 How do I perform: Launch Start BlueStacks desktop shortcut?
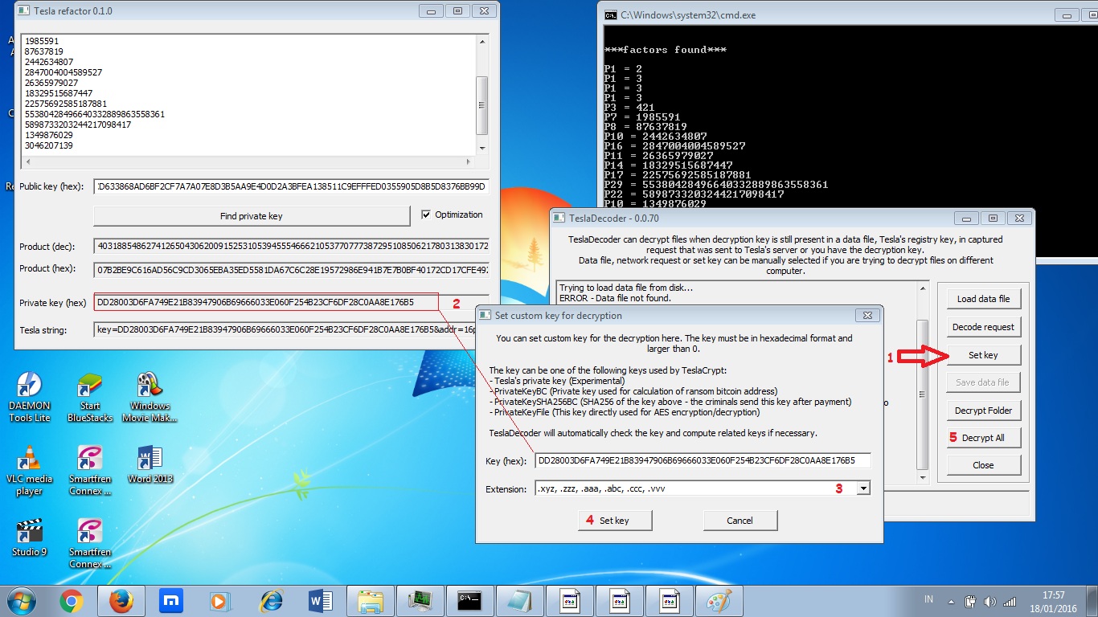tap(89, 397)
